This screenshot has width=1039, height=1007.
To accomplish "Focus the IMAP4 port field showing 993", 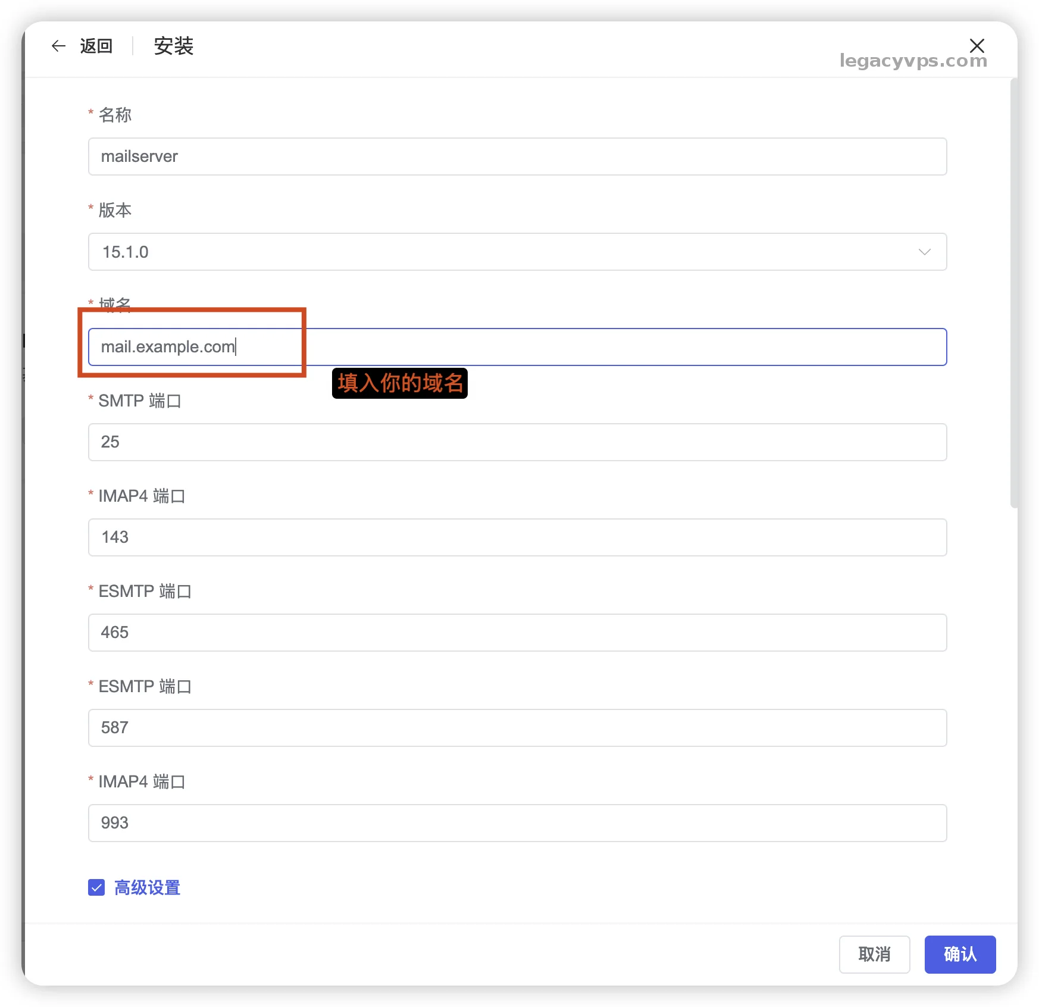I will (x=517, y=823).
